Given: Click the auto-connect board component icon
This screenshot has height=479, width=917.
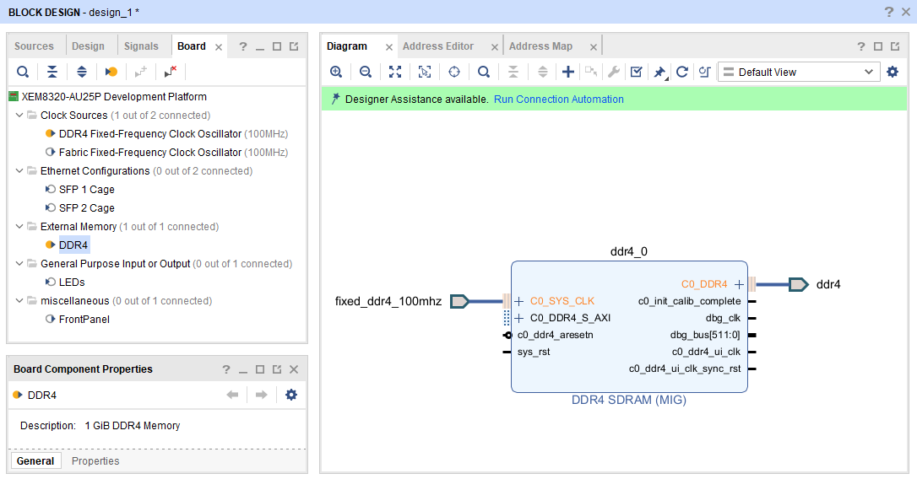Looking at the screenshot, I should coord(111,72).
